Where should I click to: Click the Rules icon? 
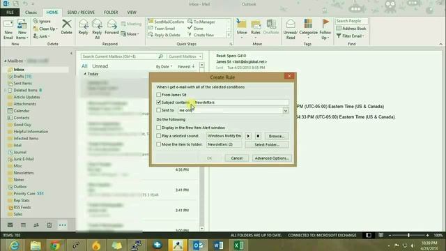click(256, 24)
